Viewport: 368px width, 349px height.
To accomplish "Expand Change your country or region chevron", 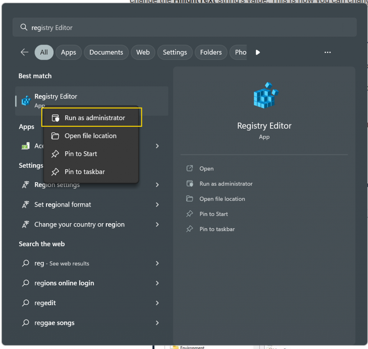I will 157,225.
